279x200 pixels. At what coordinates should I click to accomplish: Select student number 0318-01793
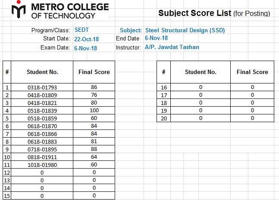pos(42,87)
